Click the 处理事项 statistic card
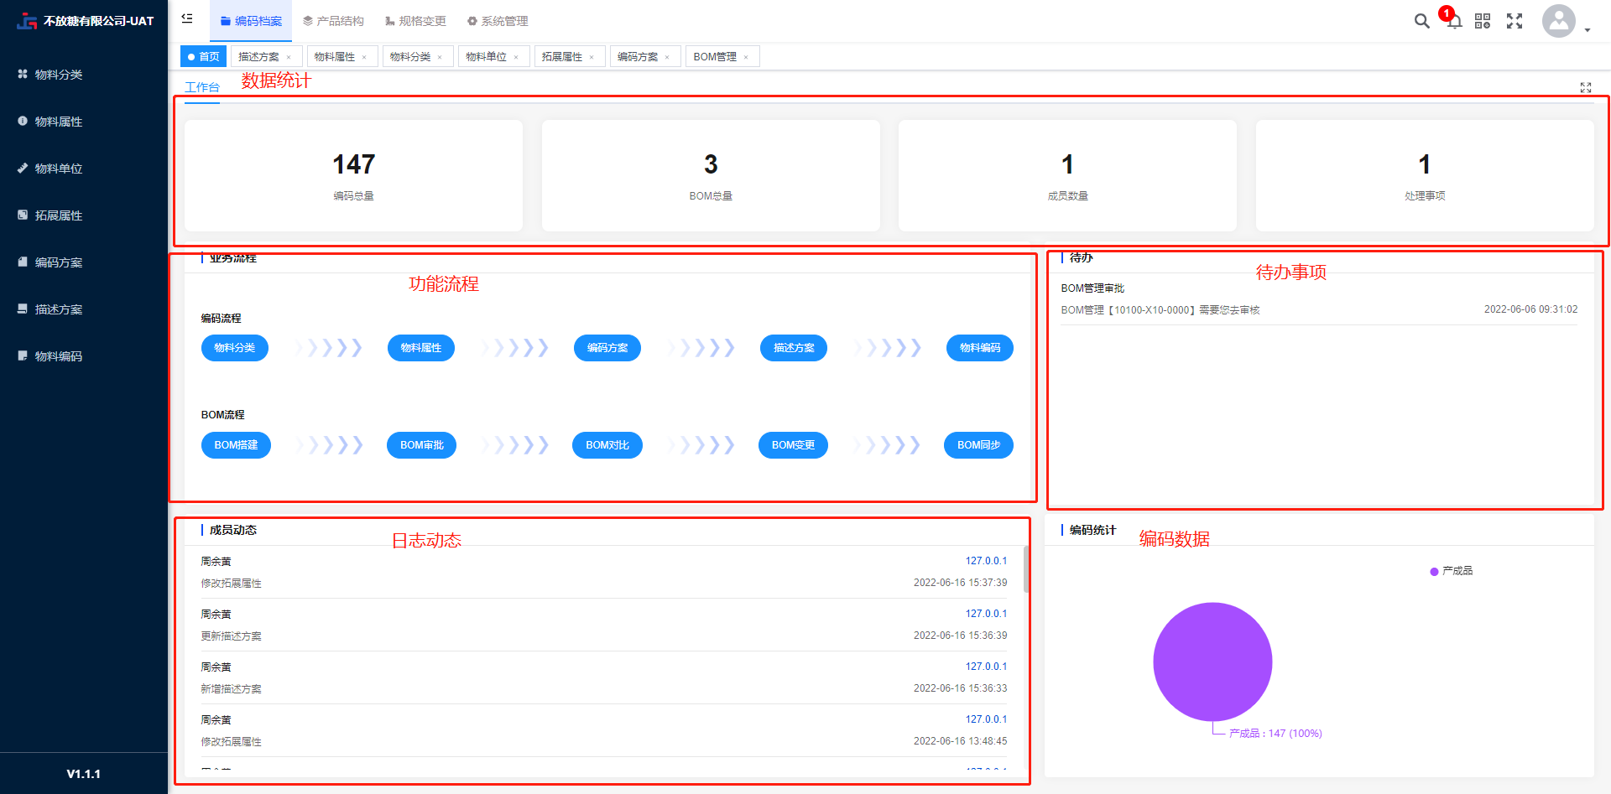The width and height of the screenshot is (1611, 794). point(1425,175)
